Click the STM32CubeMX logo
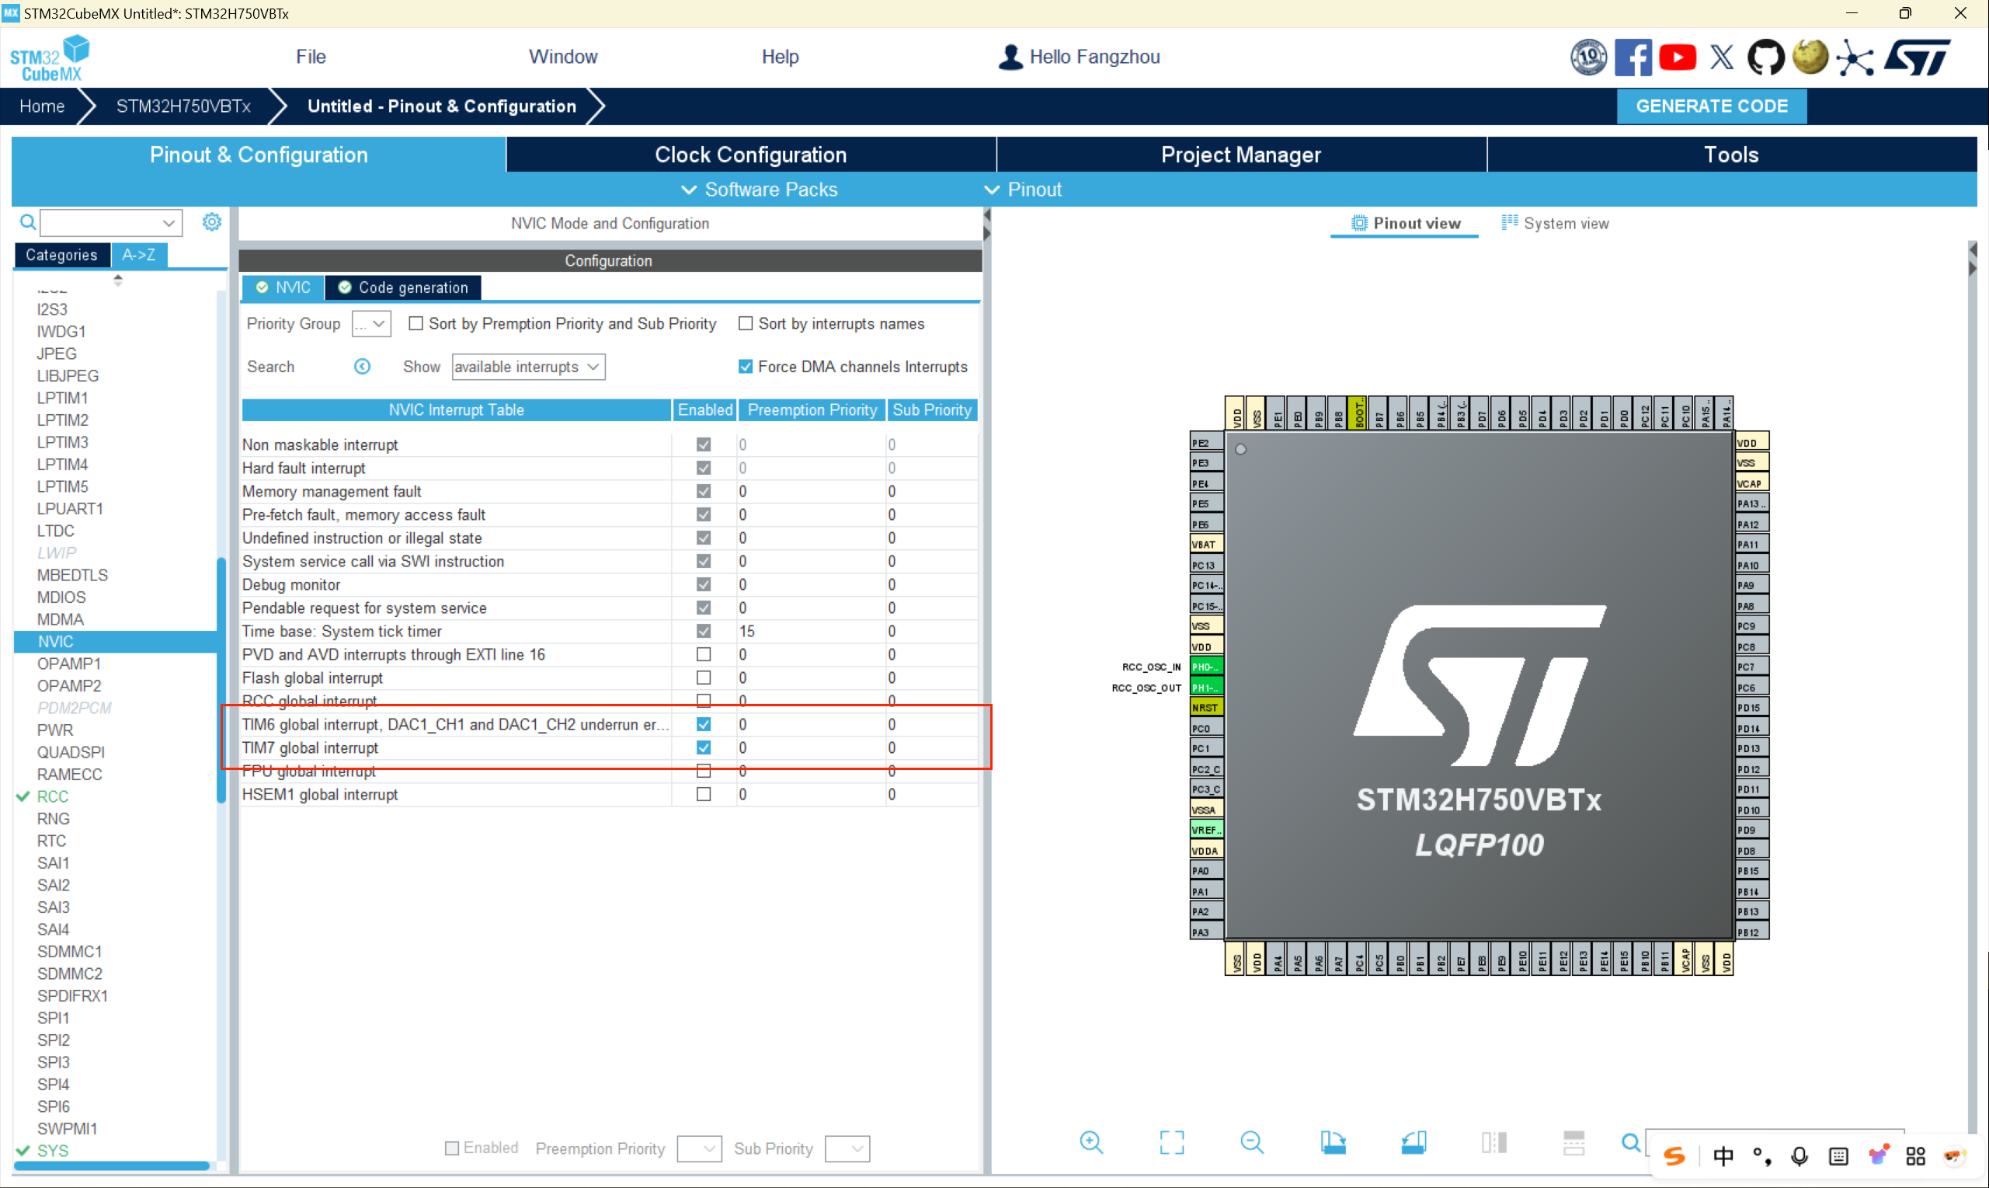 pos(49,57)
